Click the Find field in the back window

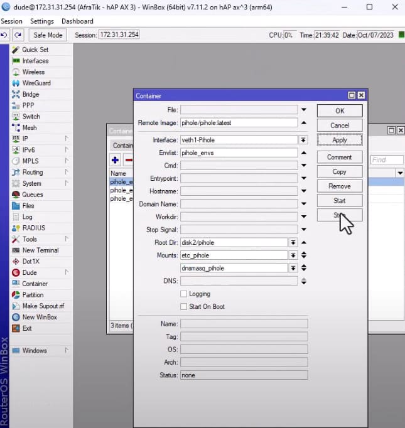coord(387,159)
